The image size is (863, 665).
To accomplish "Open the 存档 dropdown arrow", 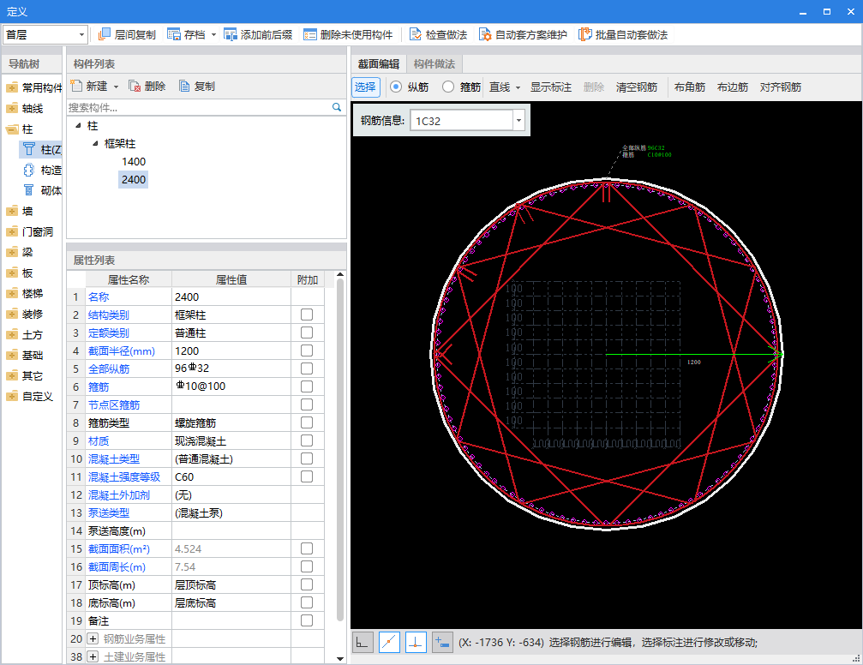I will pos(213,34).
